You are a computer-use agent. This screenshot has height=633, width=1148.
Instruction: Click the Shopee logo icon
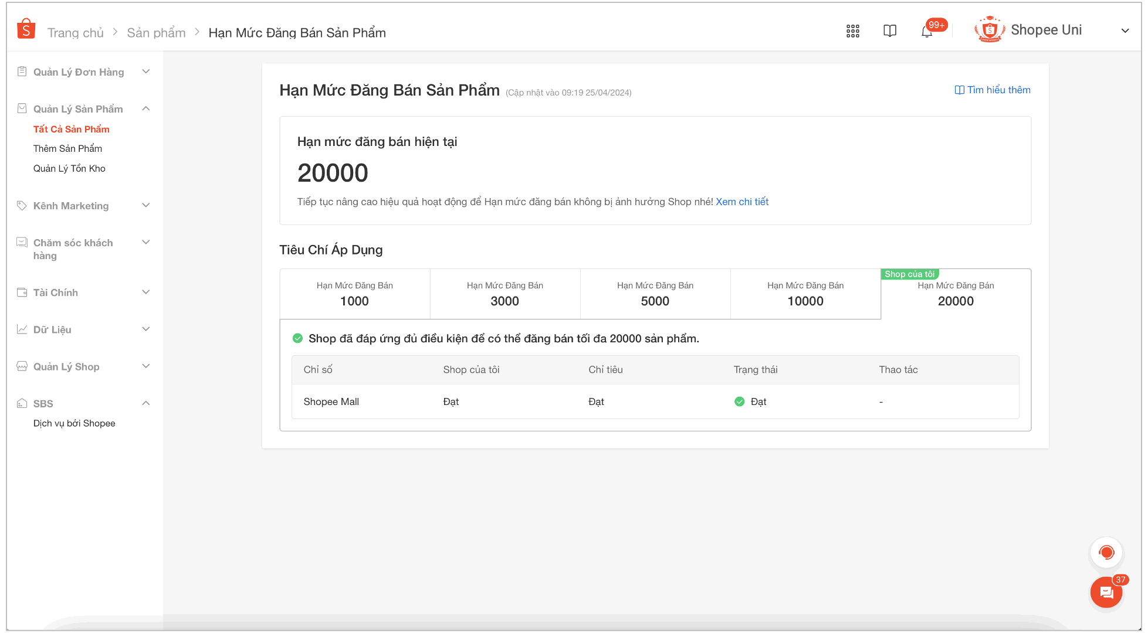pos(26,29)
